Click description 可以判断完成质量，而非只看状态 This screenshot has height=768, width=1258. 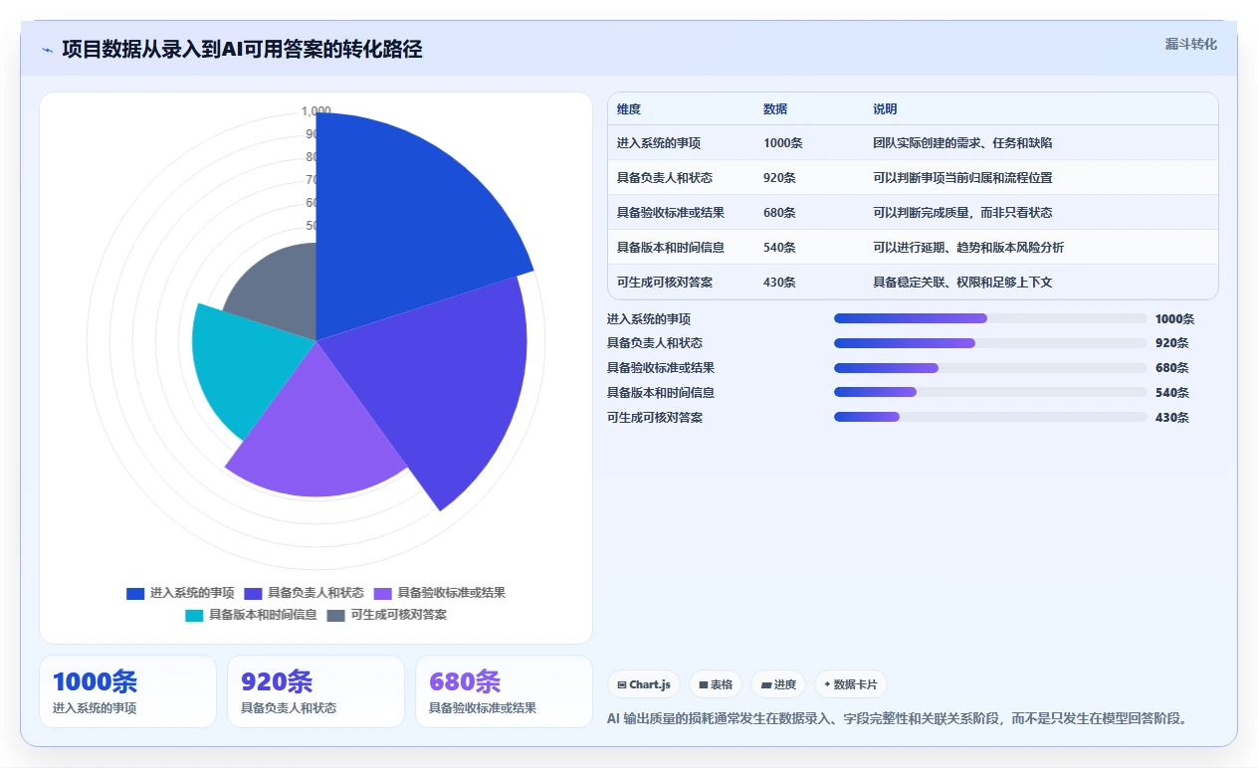[x=962, y=213]
